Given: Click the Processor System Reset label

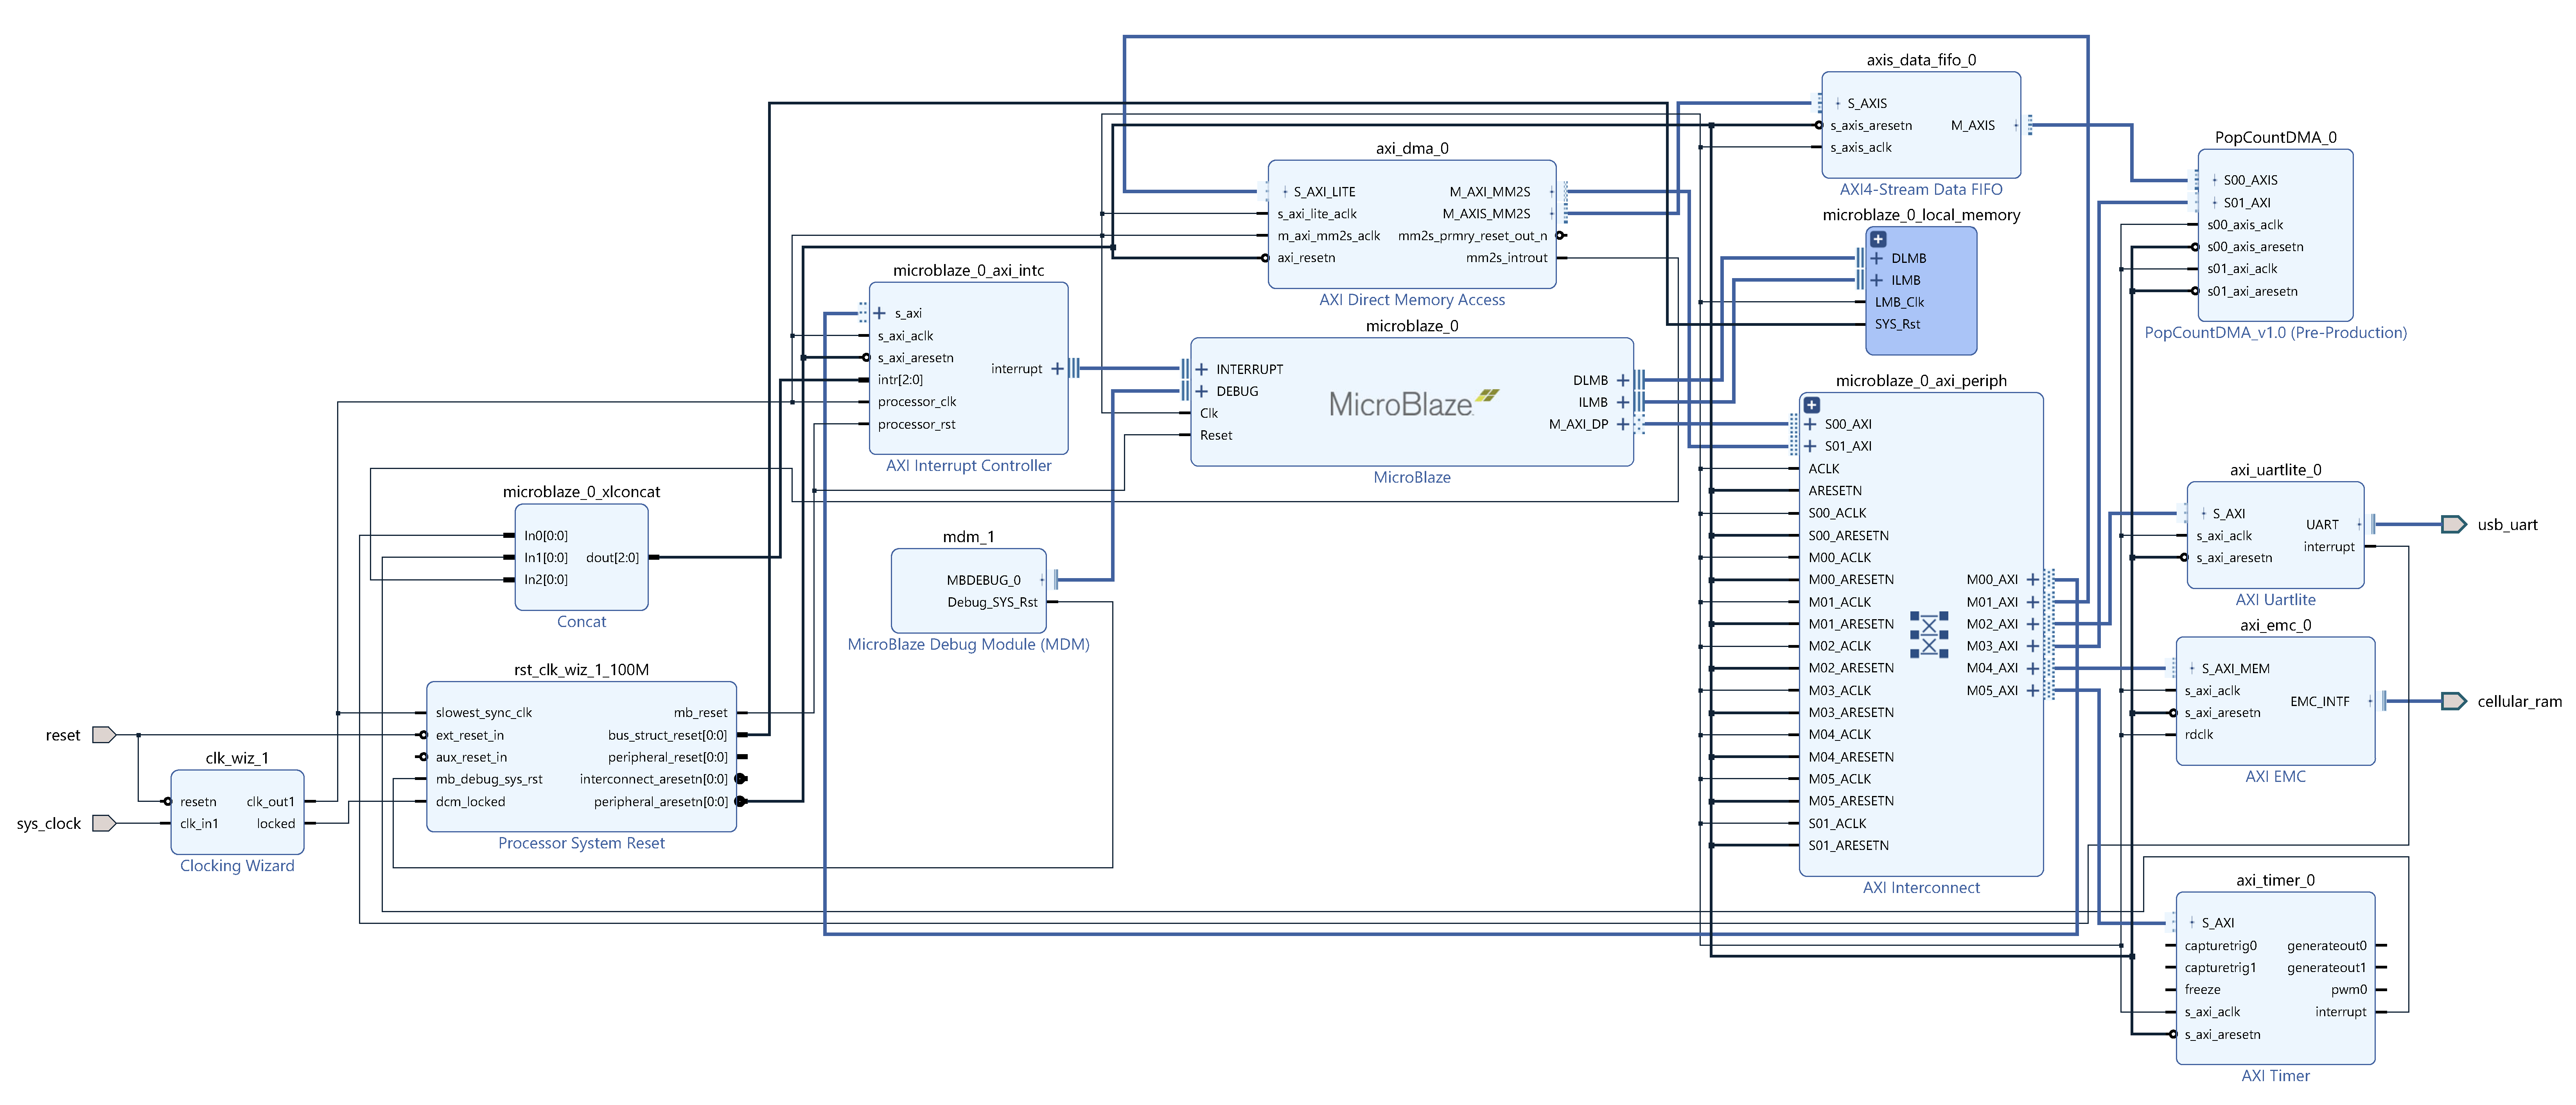Looking at the screenshot, I should tap(581, 843).
